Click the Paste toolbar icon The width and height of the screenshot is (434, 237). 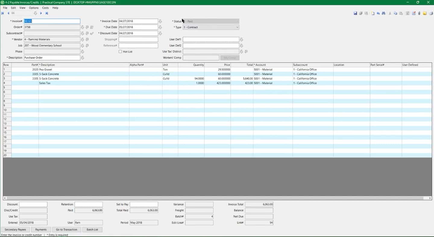pos(401,13)
